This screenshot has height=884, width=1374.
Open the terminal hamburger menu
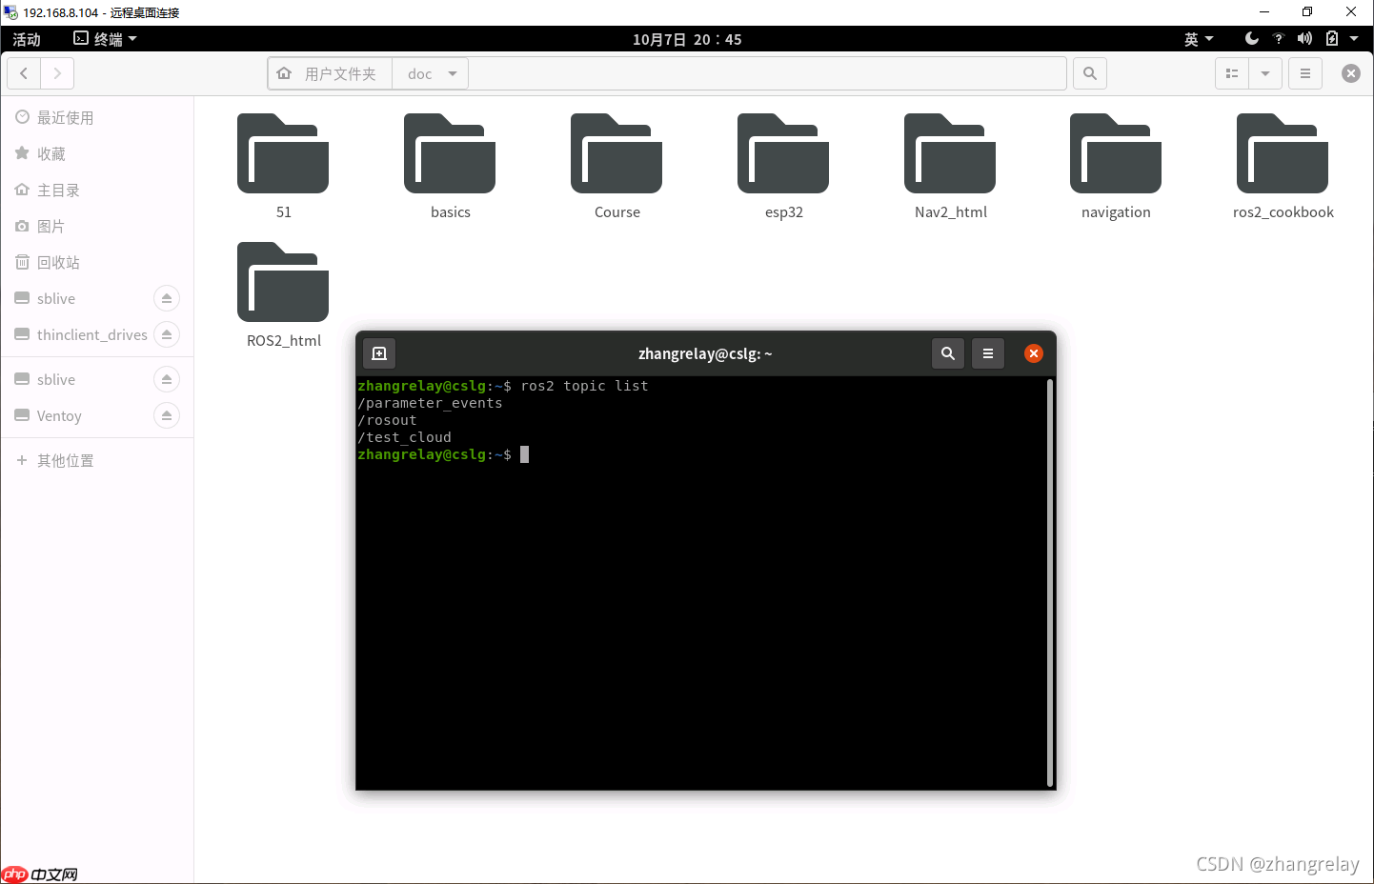988,353
